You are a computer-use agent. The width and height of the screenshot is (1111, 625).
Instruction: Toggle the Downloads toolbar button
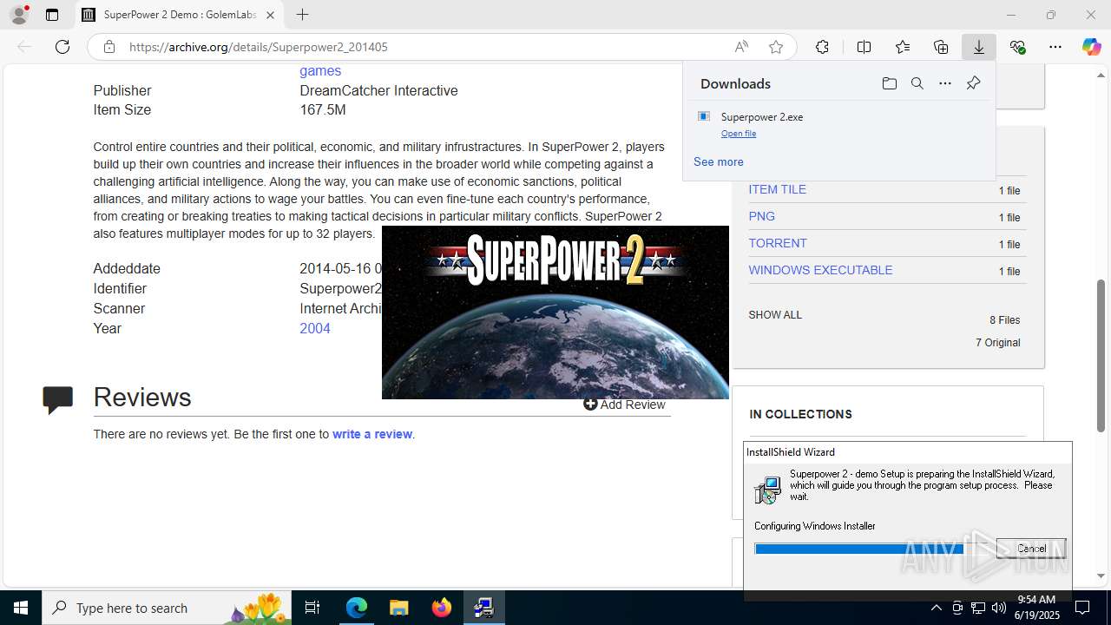tap(979, 47)
